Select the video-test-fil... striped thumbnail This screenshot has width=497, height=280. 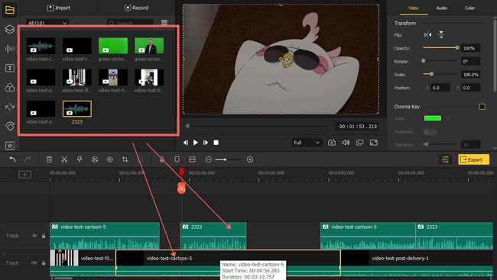[77, 77]
